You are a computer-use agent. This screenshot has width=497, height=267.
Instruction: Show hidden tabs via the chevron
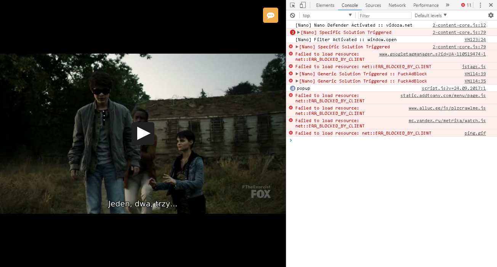tap(447, 5)
